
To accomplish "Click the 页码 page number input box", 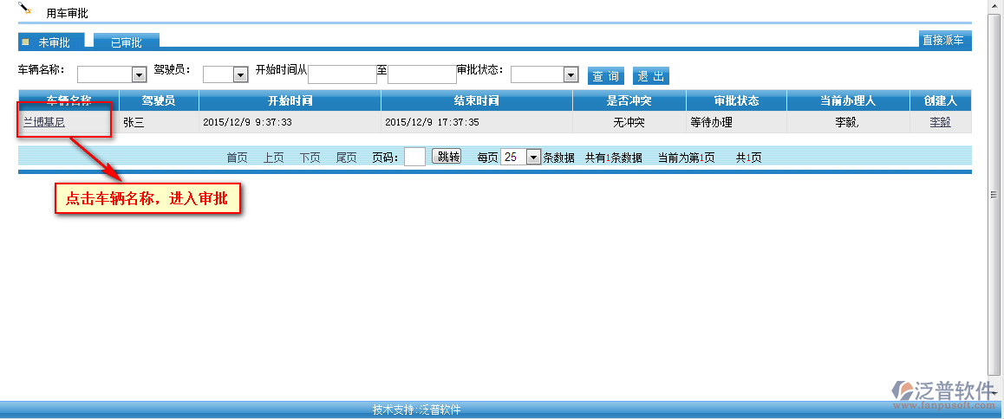I will pyautogui.click(x=414, y=157).
